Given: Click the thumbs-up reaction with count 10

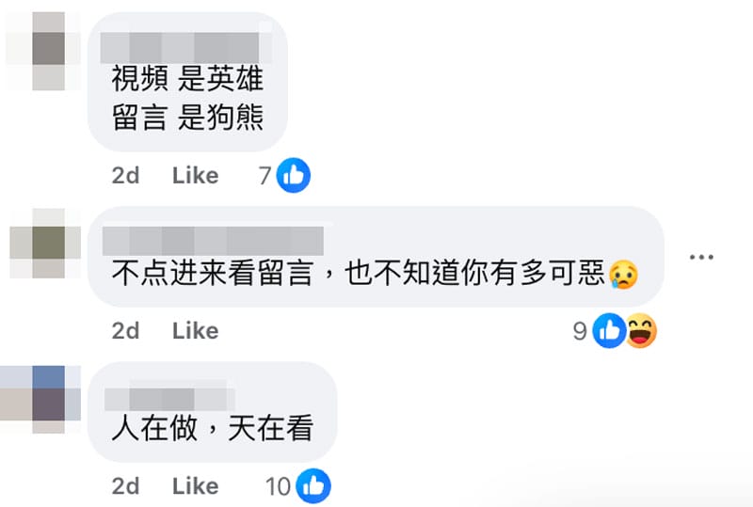Looking at the screenshot, I should (x=313, y=486).
